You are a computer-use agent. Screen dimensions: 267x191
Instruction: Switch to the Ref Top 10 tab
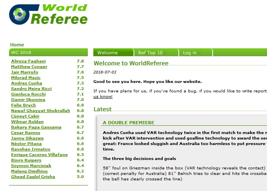156,53
